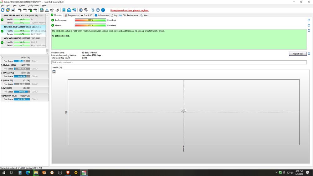Click the camera screenshot toolbar icon
The width and height of the screenshot is (313, 176).
(x=93, y=10)
